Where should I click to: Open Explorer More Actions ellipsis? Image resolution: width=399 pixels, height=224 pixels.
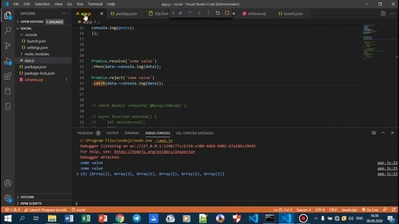[x=64, y=14]
